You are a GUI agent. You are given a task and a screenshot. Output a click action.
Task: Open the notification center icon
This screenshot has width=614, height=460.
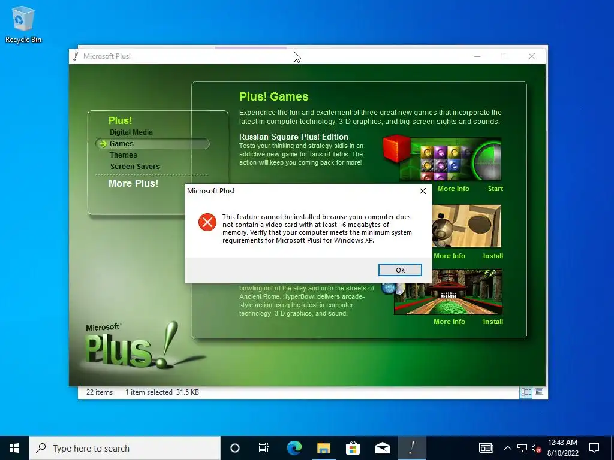(594, 448)
